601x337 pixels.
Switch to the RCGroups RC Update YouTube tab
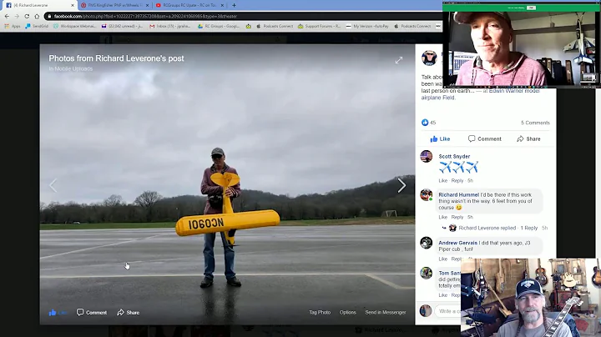pyautogui.click(x=189, y=5)
